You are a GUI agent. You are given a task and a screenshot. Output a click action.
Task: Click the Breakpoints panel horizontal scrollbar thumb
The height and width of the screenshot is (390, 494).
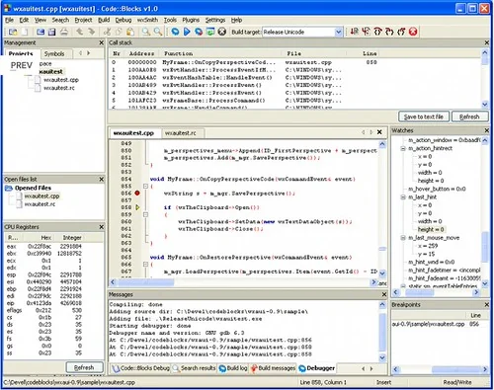(x=456, y=369)
